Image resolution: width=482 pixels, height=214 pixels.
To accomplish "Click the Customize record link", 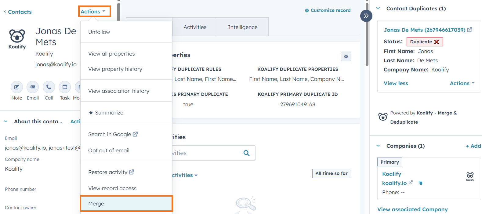I will 328,10.
